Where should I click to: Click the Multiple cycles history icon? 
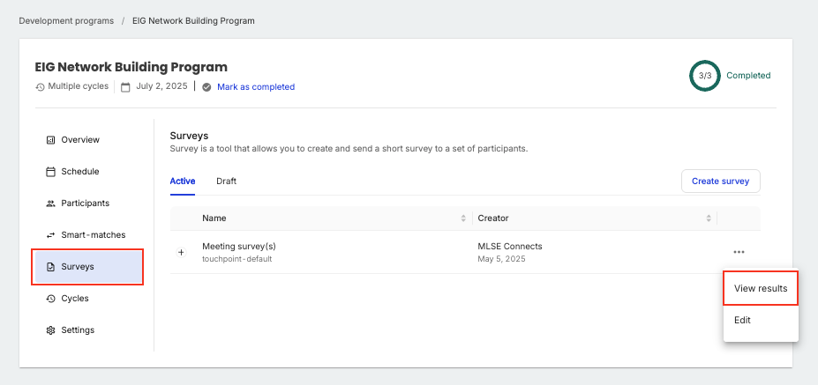(40, 87)
